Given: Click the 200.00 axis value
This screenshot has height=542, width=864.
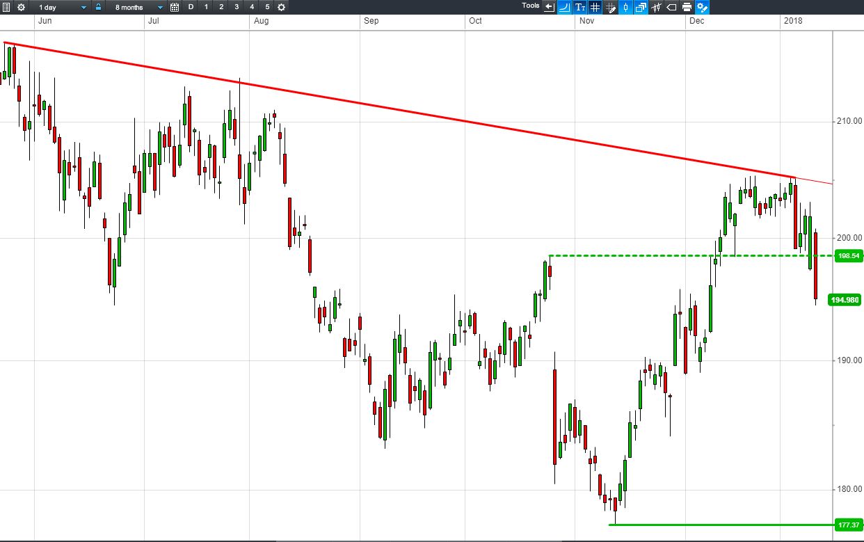Looking at the screenshot, I should click(849, 238).
